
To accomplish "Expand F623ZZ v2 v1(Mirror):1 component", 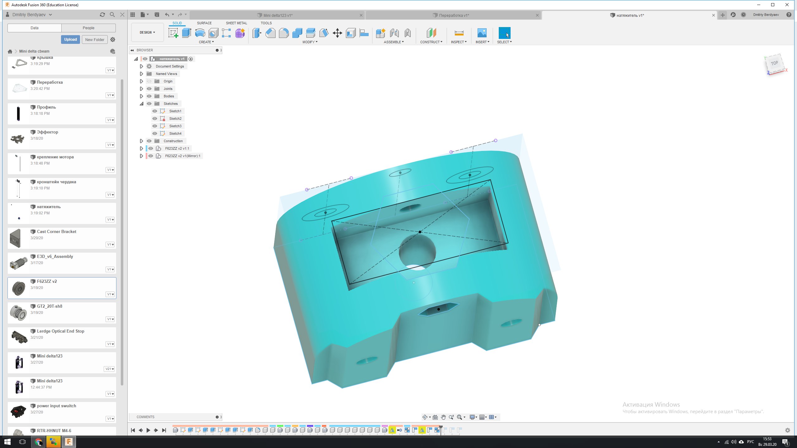I will (x=141, y=156).
